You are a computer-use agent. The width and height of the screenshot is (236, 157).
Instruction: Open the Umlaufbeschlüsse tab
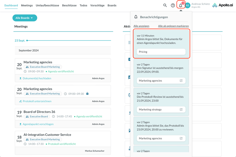(x=47, y=5)
